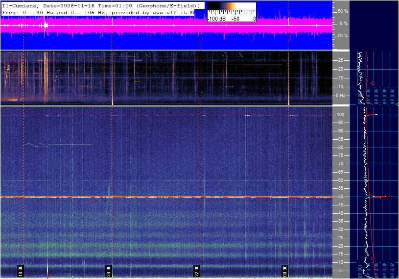Click the -50 % amplitude scale label

341,36
